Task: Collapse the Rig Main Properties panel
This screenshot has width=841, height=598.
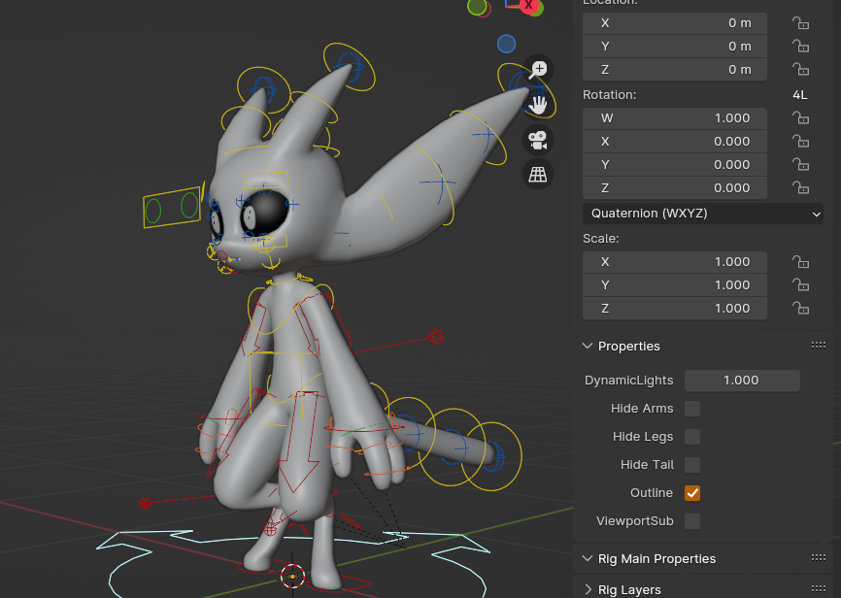Action: pyautogui.click(x=588, y=559)
